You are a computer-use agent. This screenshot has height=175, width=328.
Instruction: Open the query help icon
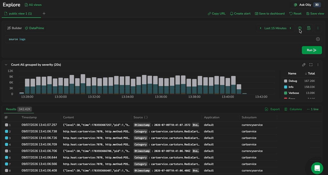click(300, 28)
